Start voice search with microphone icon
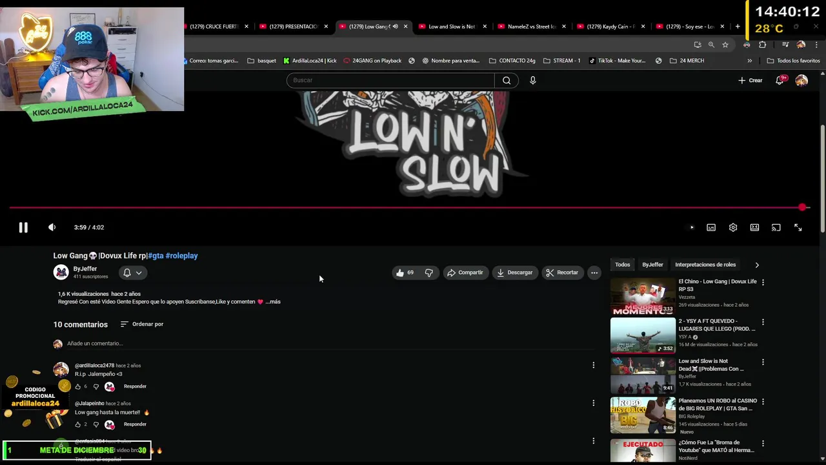Screen dimensions: 826x465 tap(532, 80)
